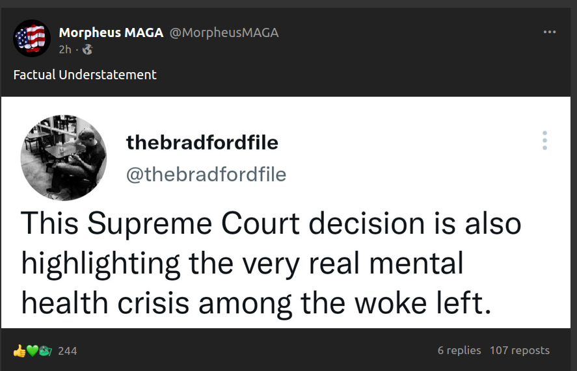This screenshot has height=371, width=577.
Task: Click the "Factual Understatement" post text
Action: coord(85,75)
